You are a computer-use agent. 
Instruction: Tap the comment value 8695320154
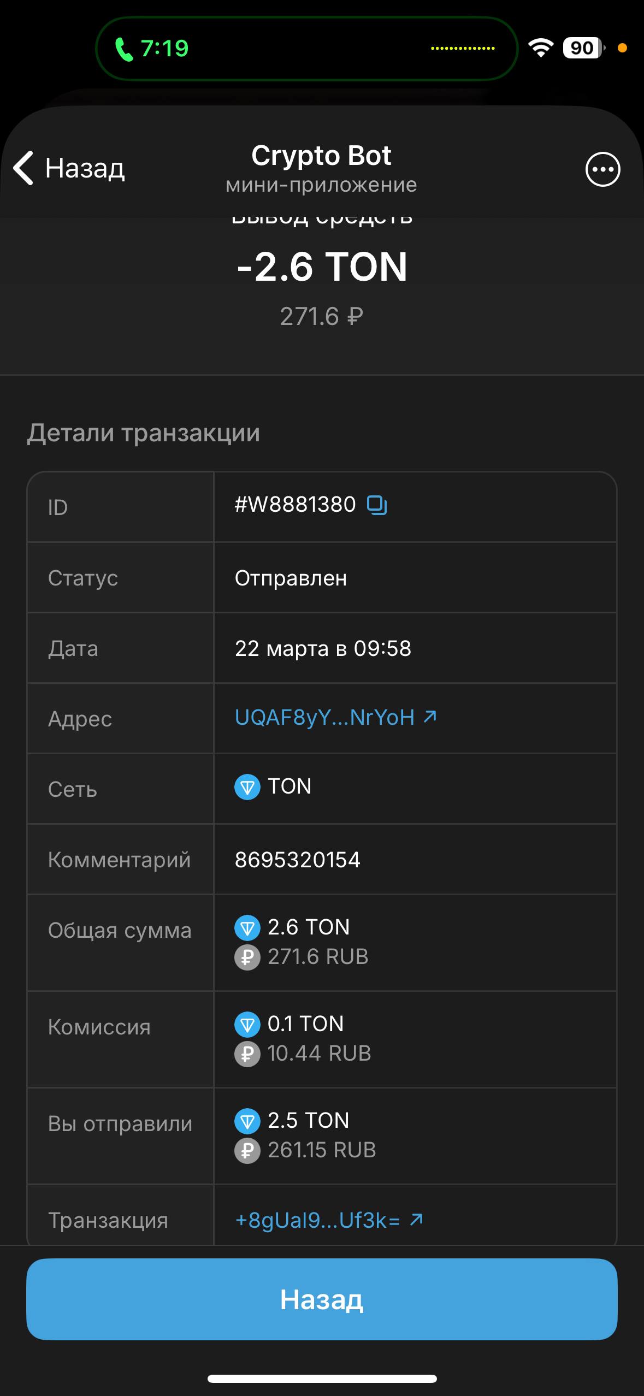297,860
